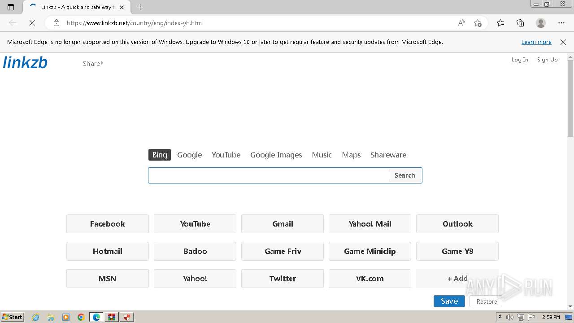
Task: Launch Internet Explorer from taskbar
Action: coord(35,317)
